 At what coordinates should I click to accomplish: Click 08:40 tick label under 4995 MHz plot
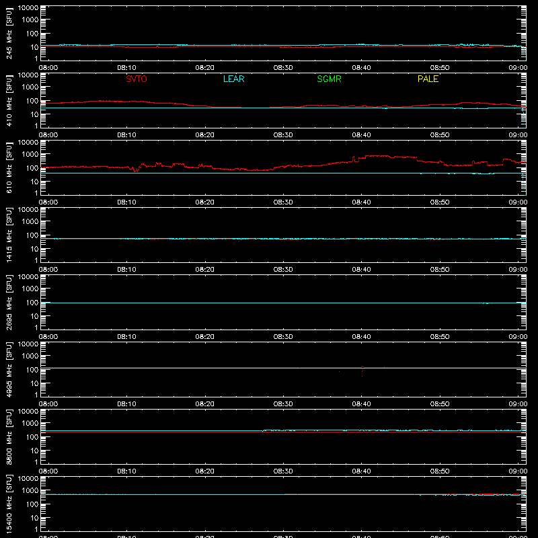[x=361, y=404]
